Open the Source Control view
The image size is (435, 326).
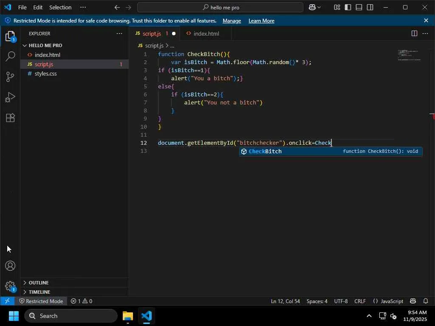(10, 77)
